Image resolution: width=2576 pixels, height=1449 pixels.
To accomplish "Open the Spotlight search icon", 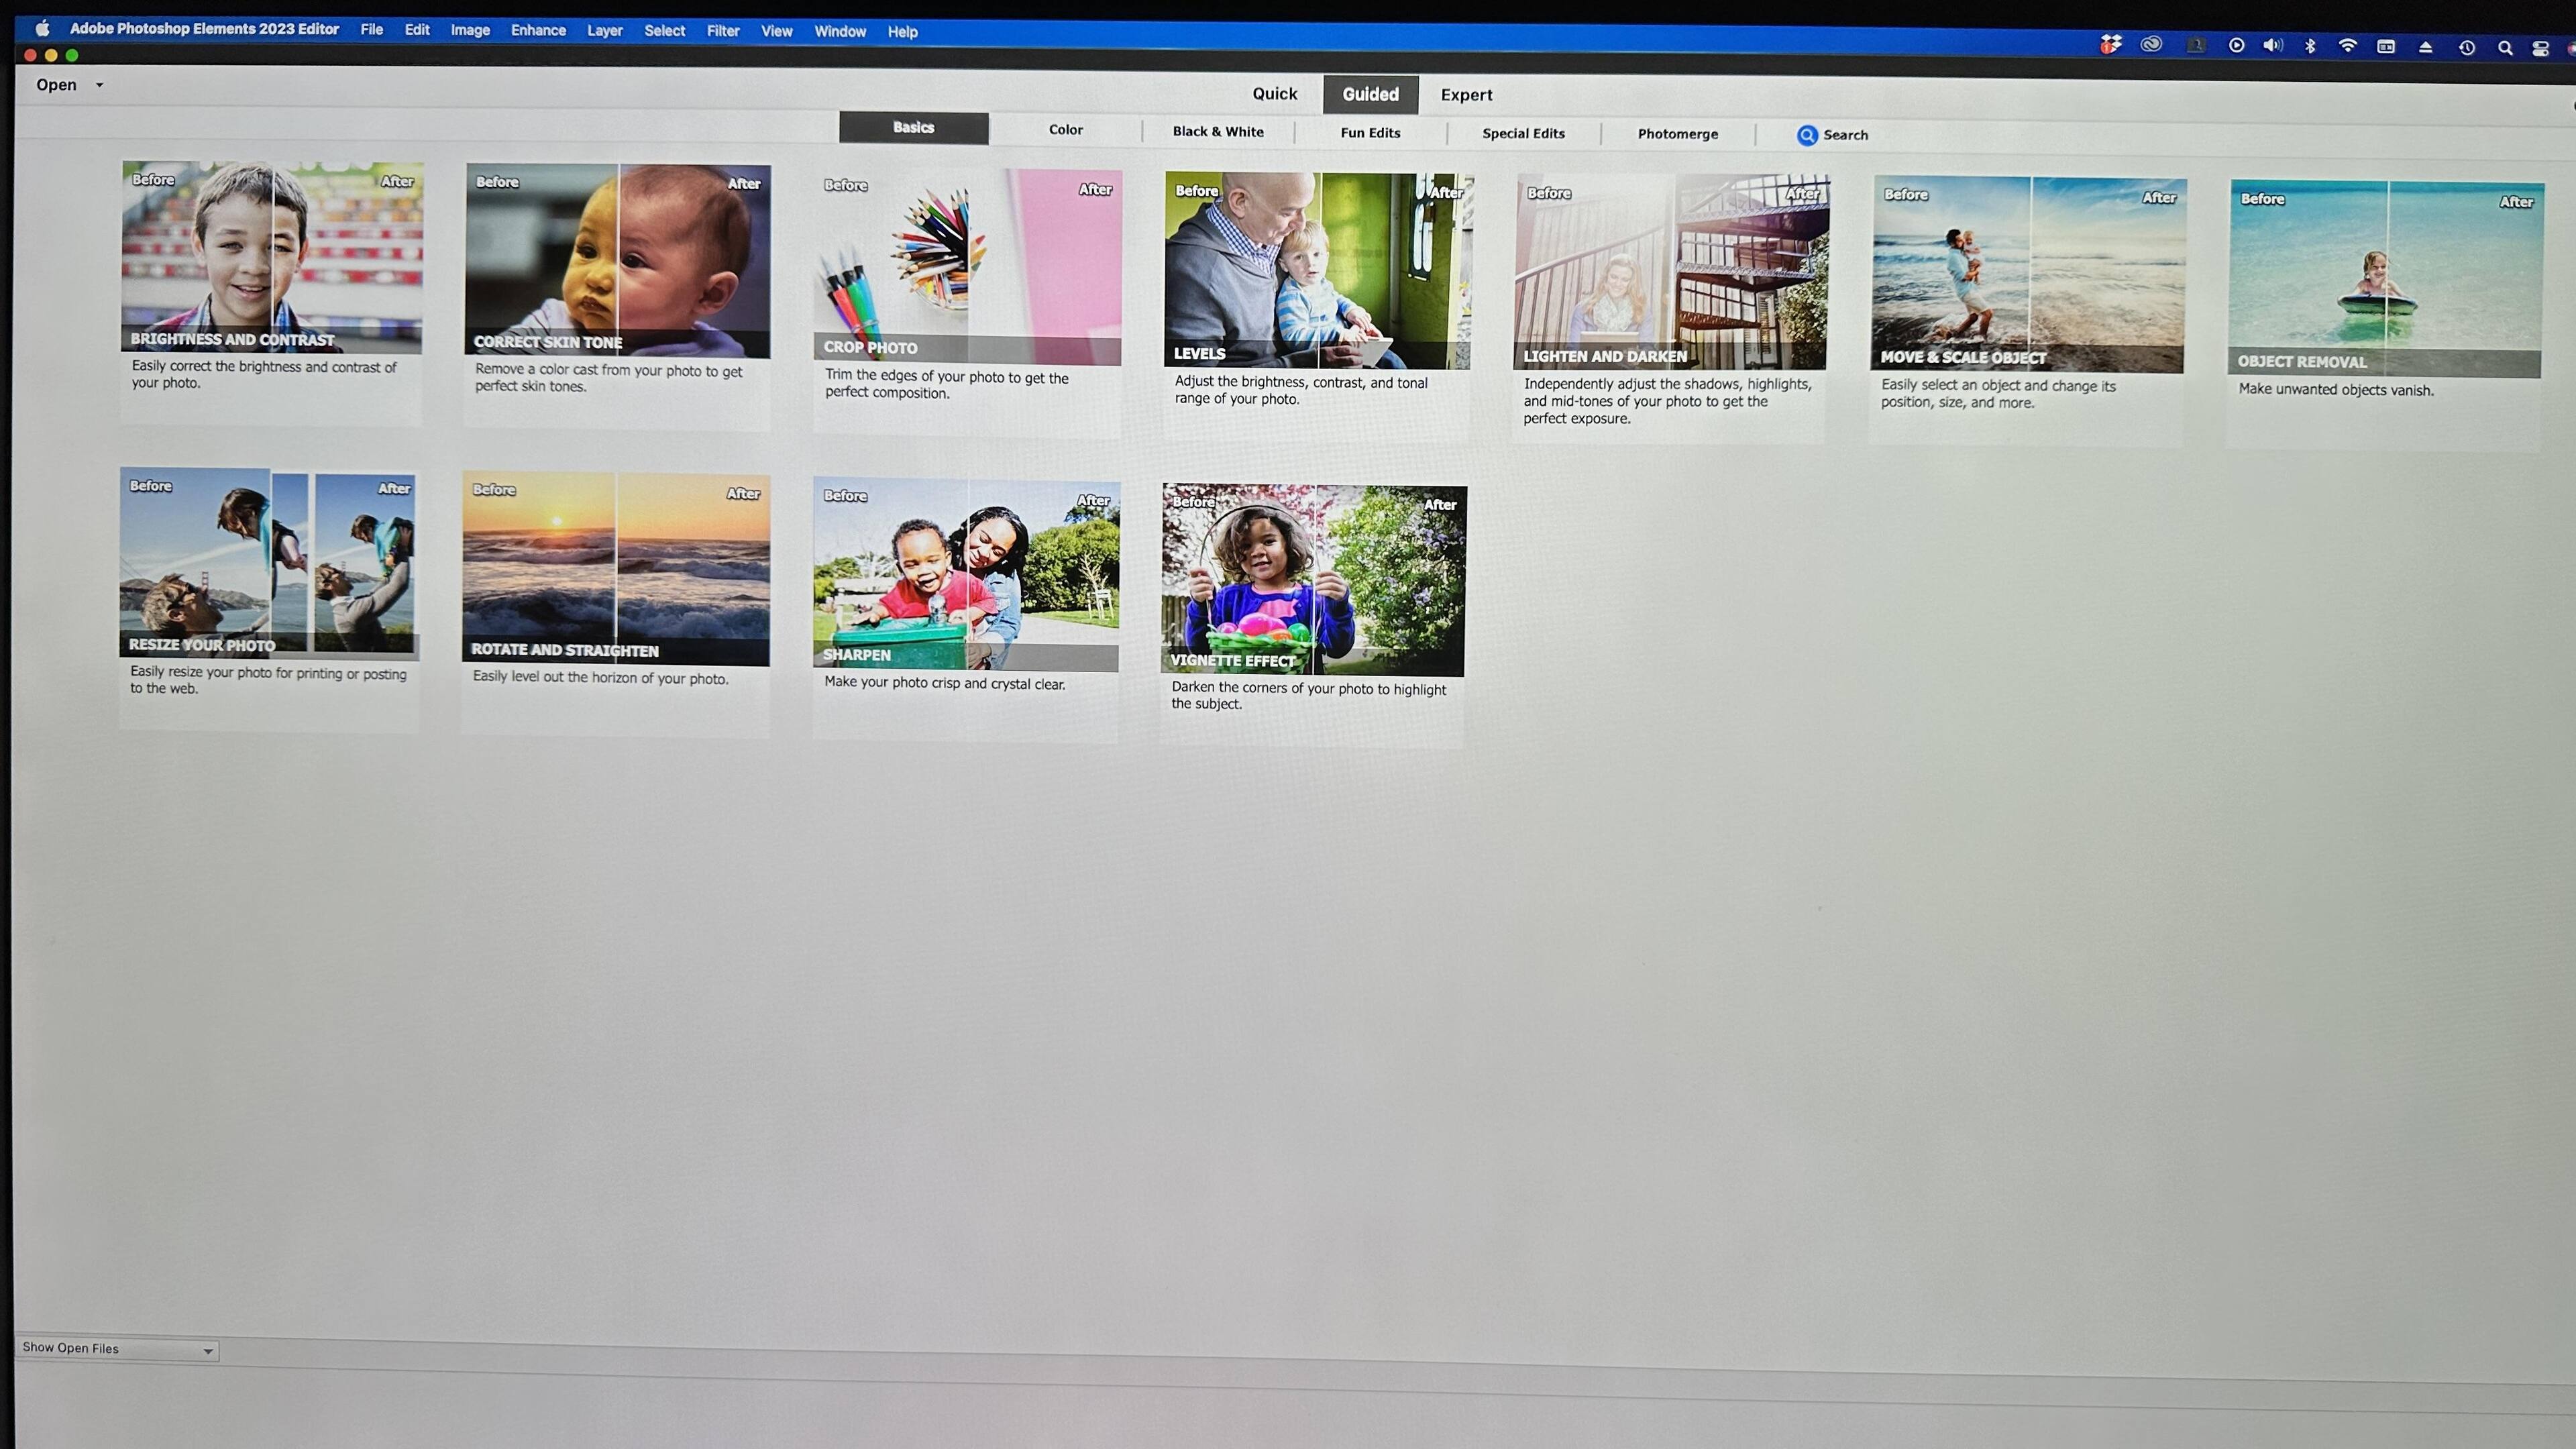I will tap(2504, 48).
